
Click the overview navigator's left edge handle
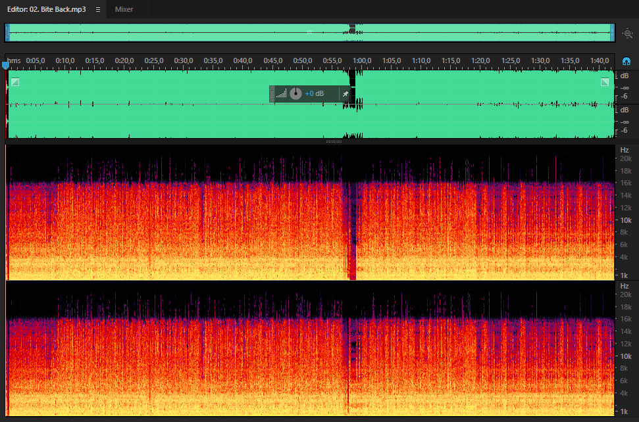(7, 33)
